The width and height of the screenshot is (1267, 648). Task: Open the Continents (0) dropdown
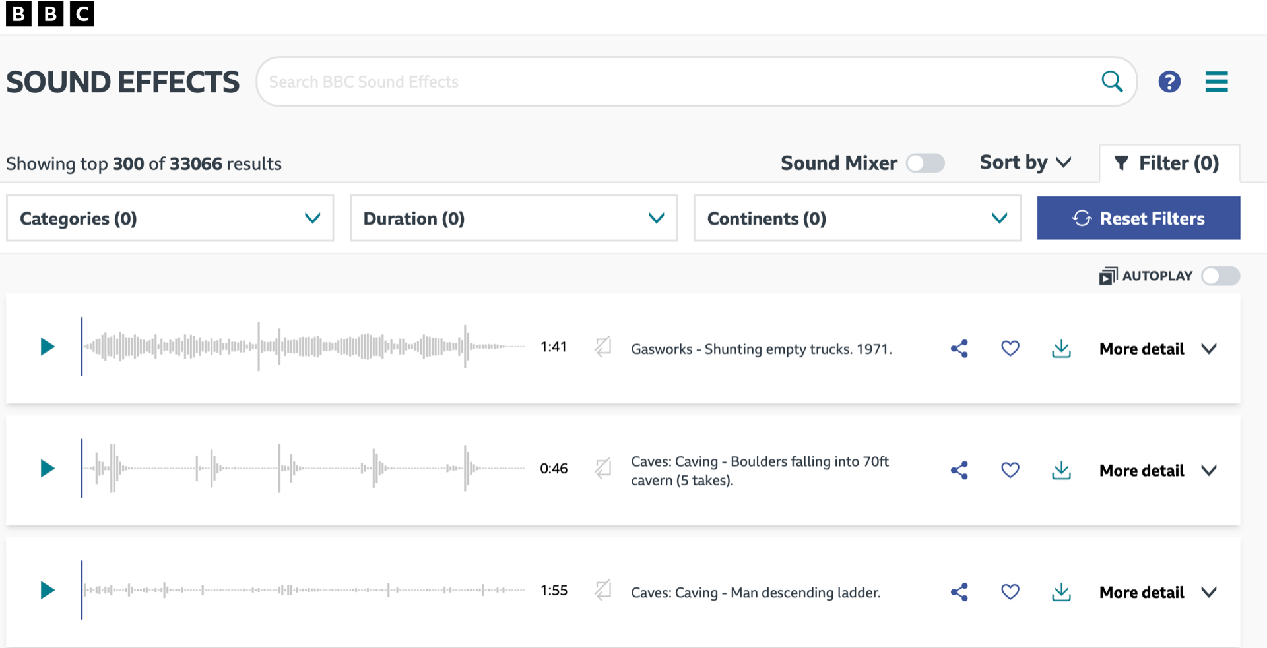point(857,218)
